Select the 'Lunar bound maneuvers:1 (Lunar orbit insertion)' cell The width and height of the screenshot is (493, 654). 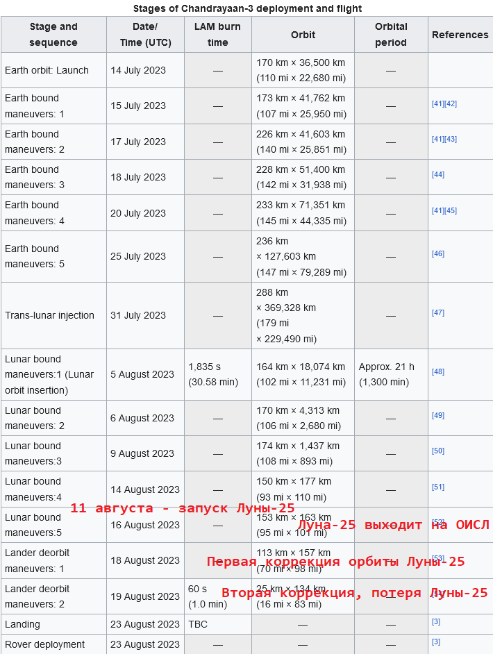(x=53, y=374)
